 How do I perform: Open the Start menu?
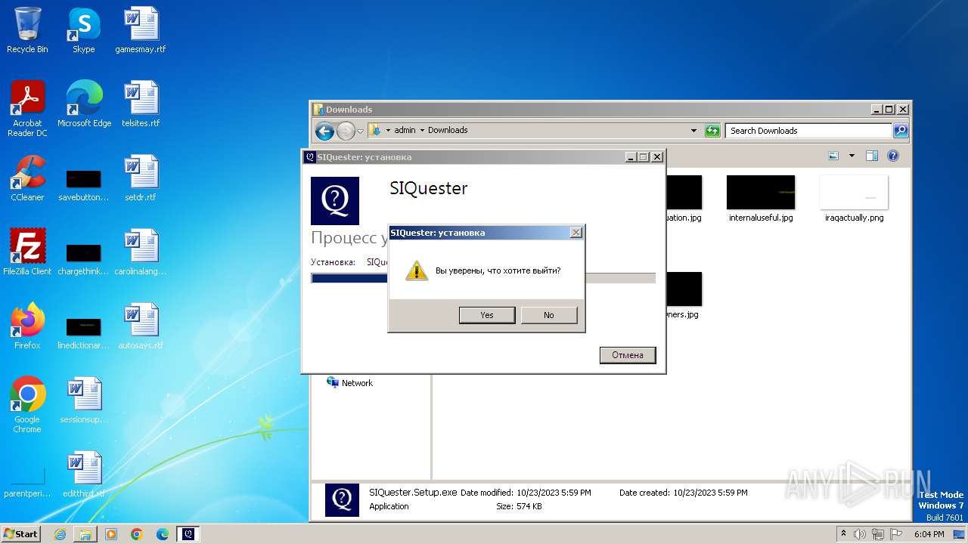tap(20, 533)
